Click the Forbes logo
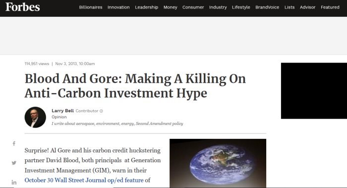347x188 pixels. pos(23,7)
